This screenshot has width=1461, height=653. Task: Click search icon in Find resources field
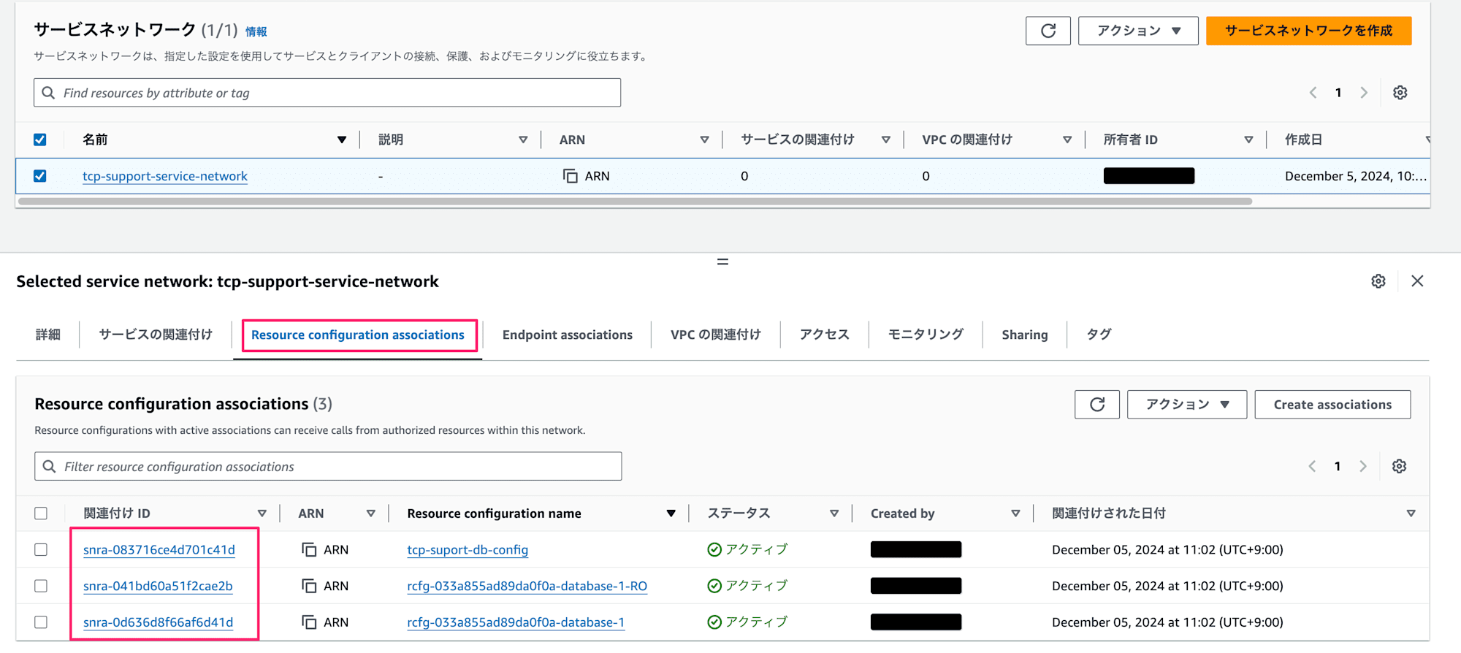click(48, 93)
